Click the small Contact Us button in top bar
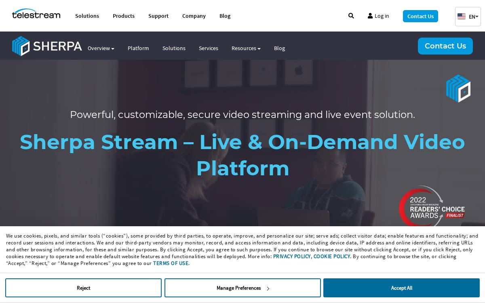The height and width of the screenshot is (303, 485). [420, 16]
